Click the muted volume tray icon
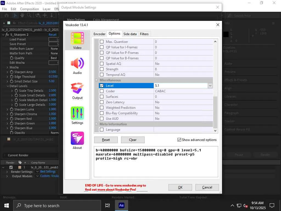Screen dimensions: 281x211 [x=245, y=206]
